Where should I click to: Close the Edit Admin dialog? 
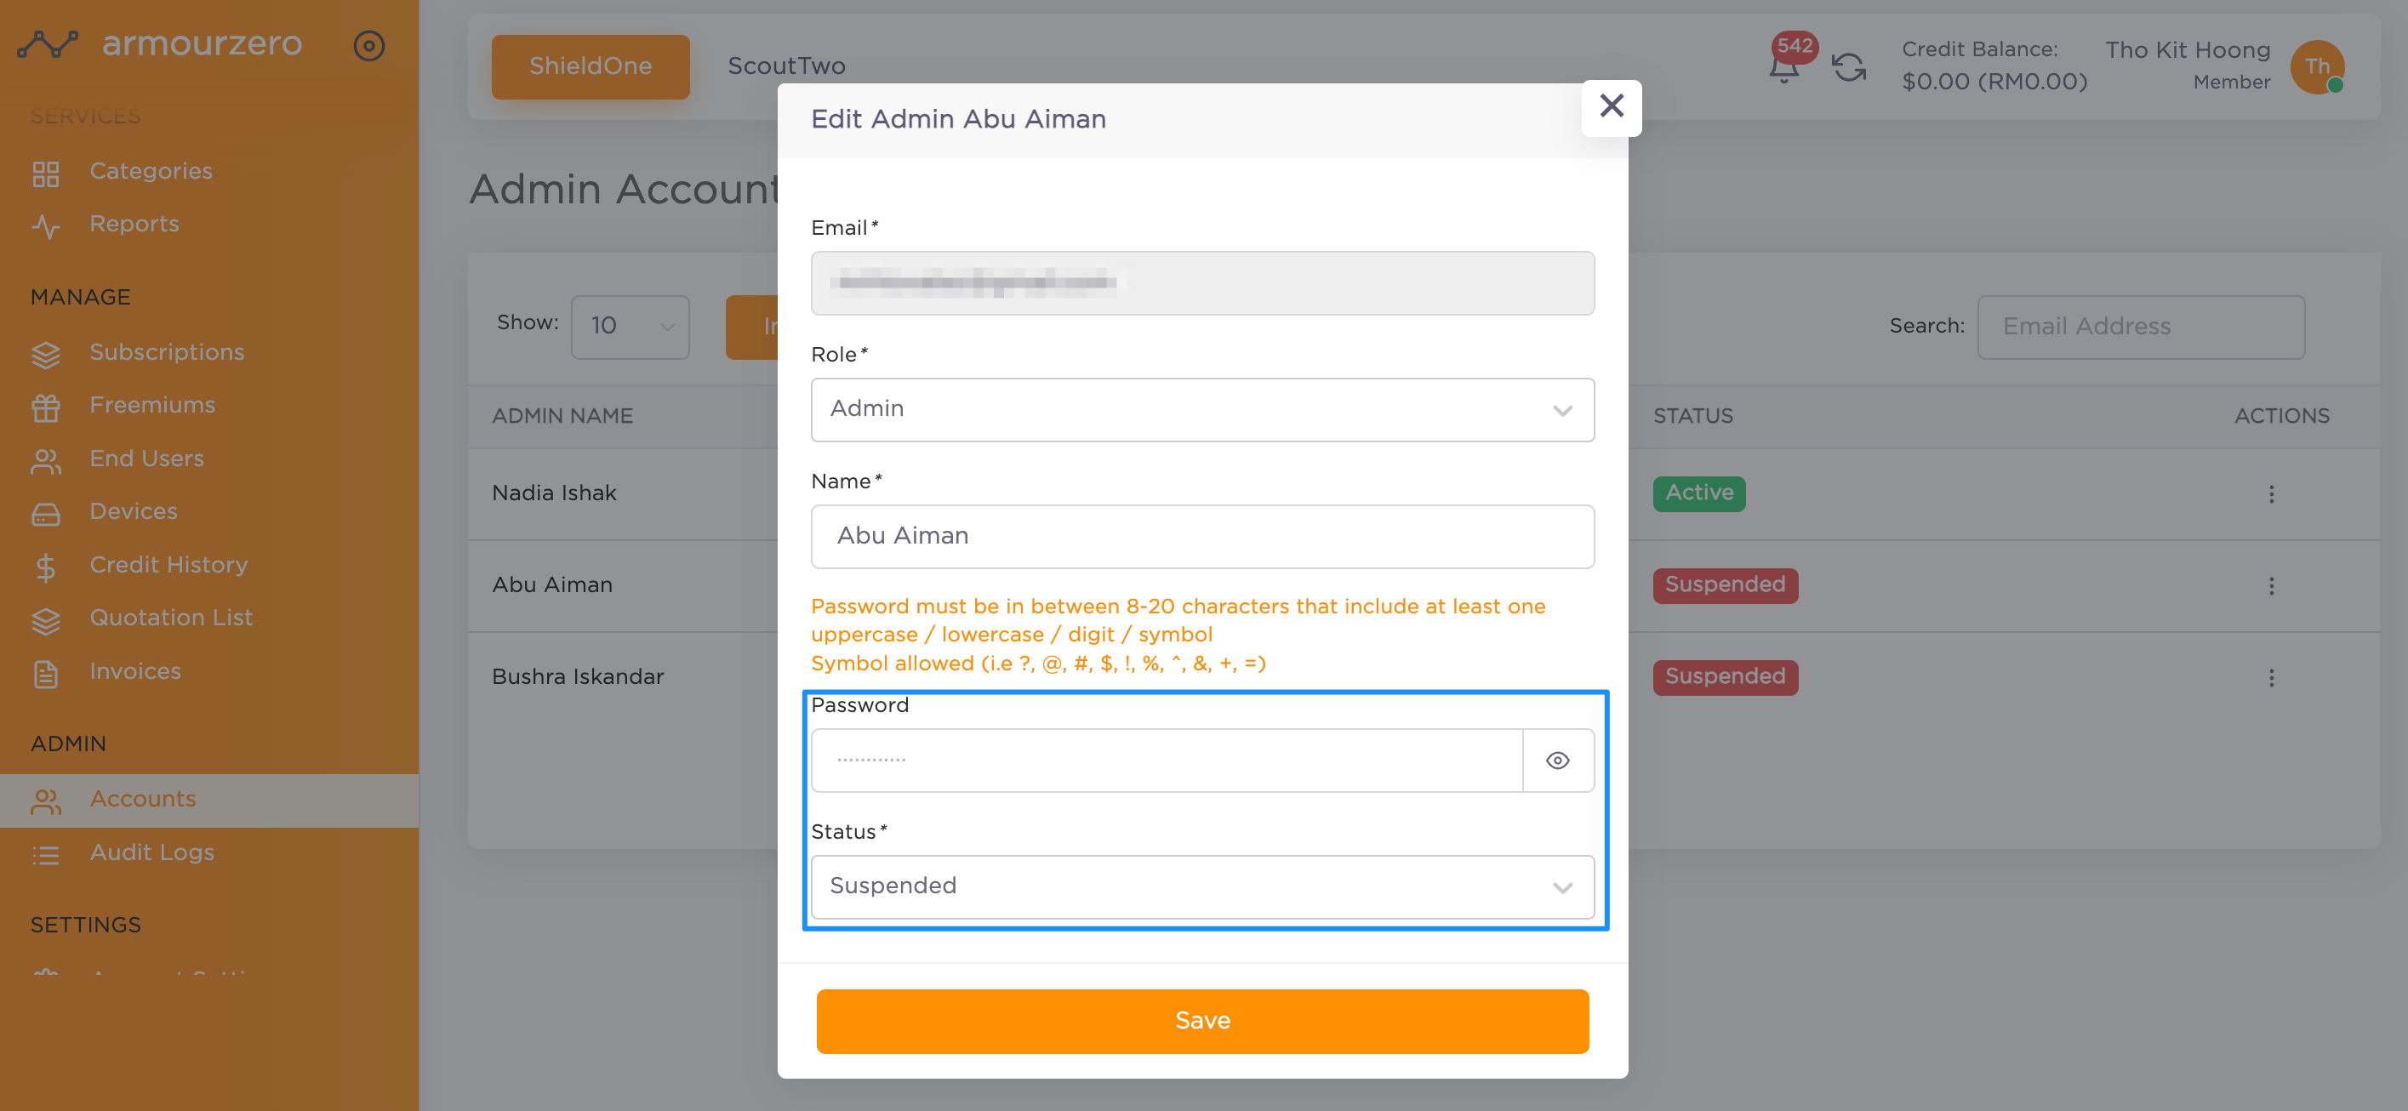click(1611, 105)
